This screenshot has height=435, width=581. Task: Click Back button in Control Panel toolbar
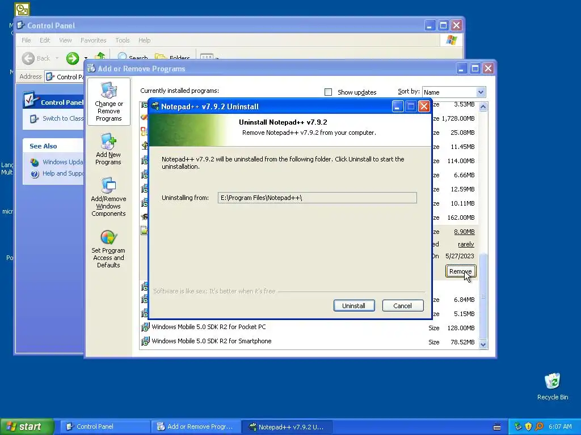click(36, 58)
